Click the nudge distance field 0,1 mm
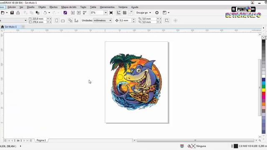Image resolution: width=267 pixels, height=150 pixels. point(125,20)
